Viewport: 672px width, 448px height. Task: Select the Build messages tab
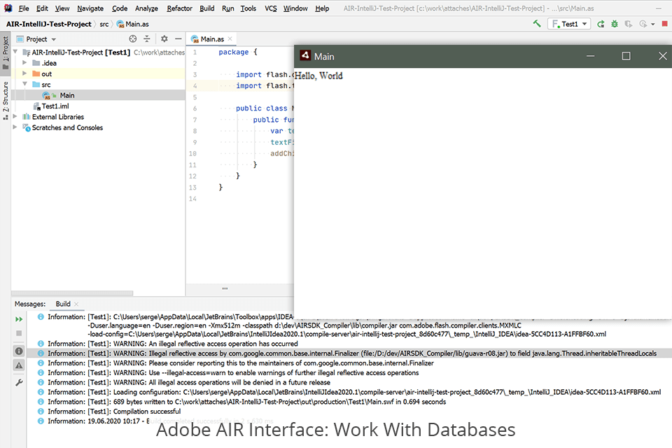62,304
